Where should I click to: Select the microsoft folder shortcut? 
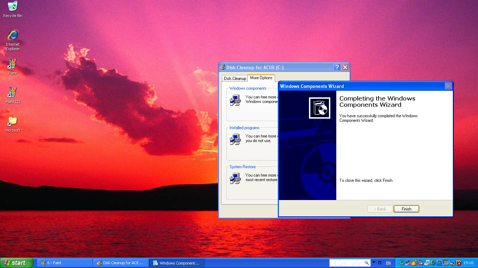click(x=13, y=124)
